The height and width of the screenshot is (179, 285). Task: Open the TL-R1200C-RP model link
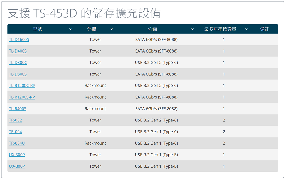click(x=22, y=86)
